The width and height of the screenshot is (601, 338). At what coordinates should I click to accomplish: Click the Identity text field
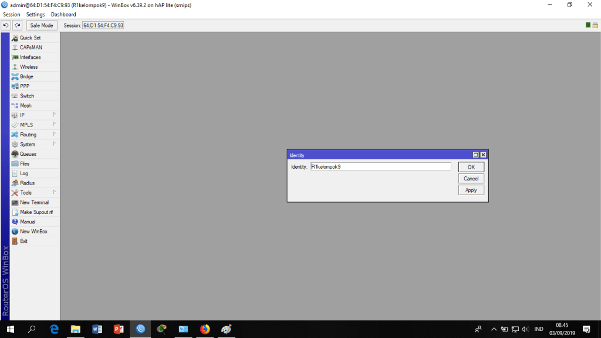(x=380, y=166)
